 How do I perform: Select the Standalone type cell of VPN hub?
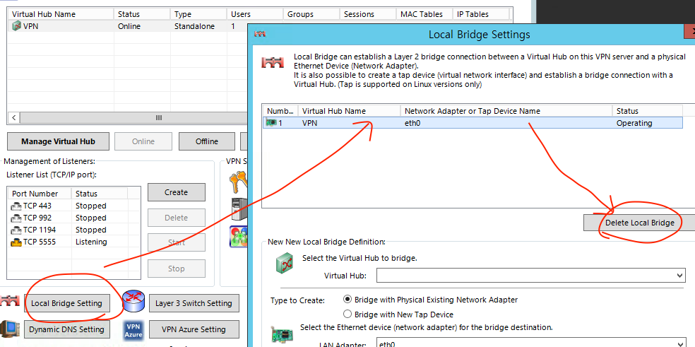click(x=194, y=26)
